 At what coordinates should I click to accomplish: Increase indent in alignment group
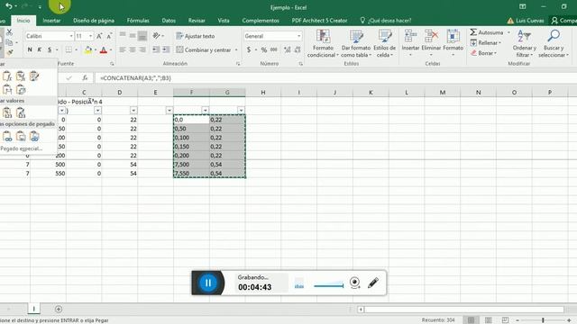pyautogui.click(x=166, y=49)
